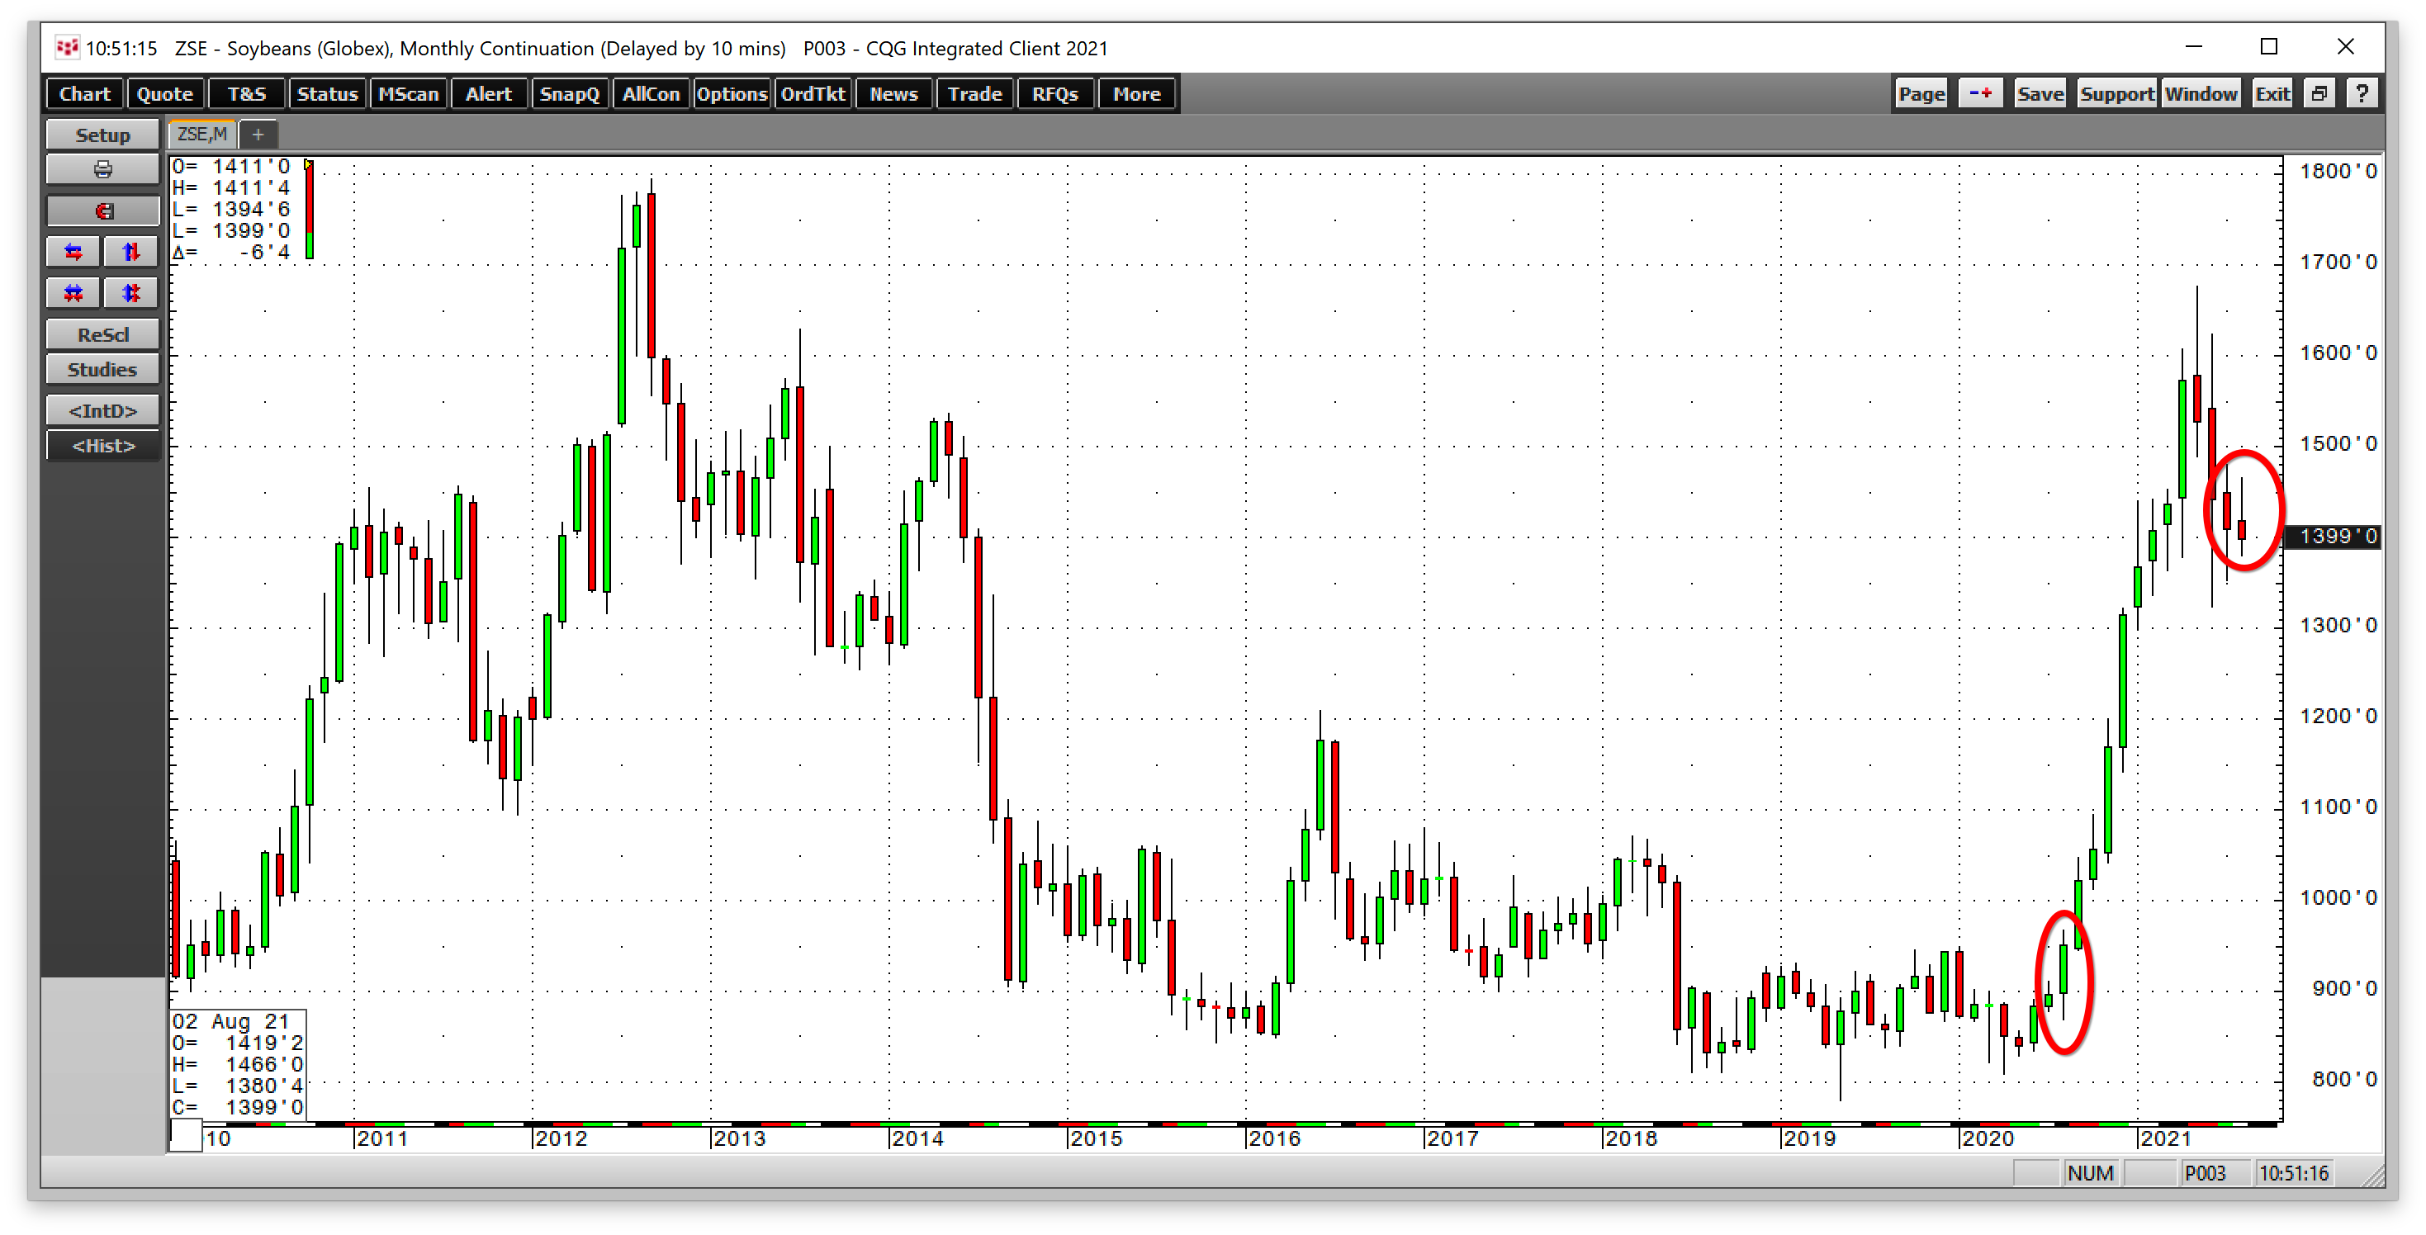The height and width of the screenshot is (1235, 2426).
Task: Click the 1000'0 price scale label
Action: (2338, 898)
